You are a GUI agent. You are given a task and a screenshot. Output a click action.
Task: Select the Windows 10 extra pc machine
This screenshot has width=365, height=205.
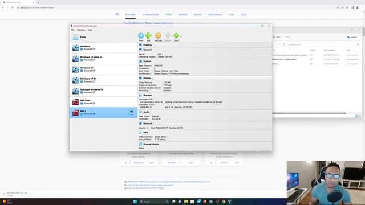(103, 59)
